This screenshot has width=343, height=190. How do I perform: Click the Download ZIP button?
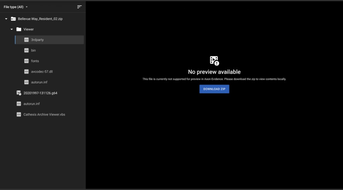pos(214,89)
